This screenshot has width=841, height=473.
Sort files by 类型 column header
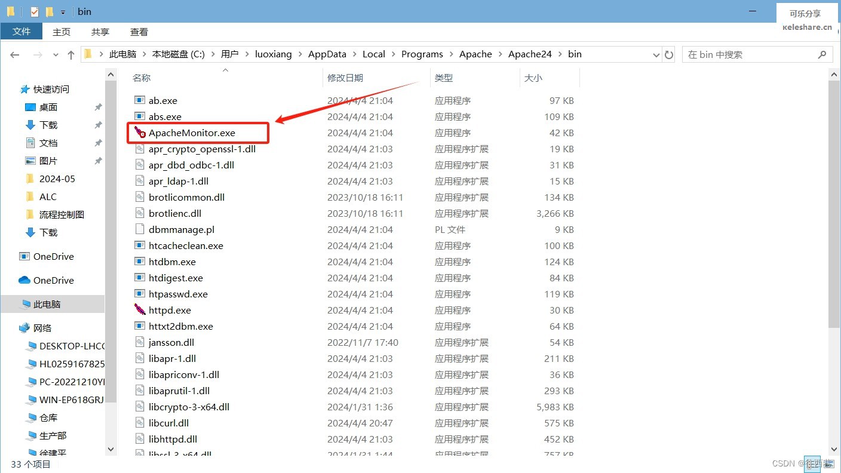[x=444, y=78]
